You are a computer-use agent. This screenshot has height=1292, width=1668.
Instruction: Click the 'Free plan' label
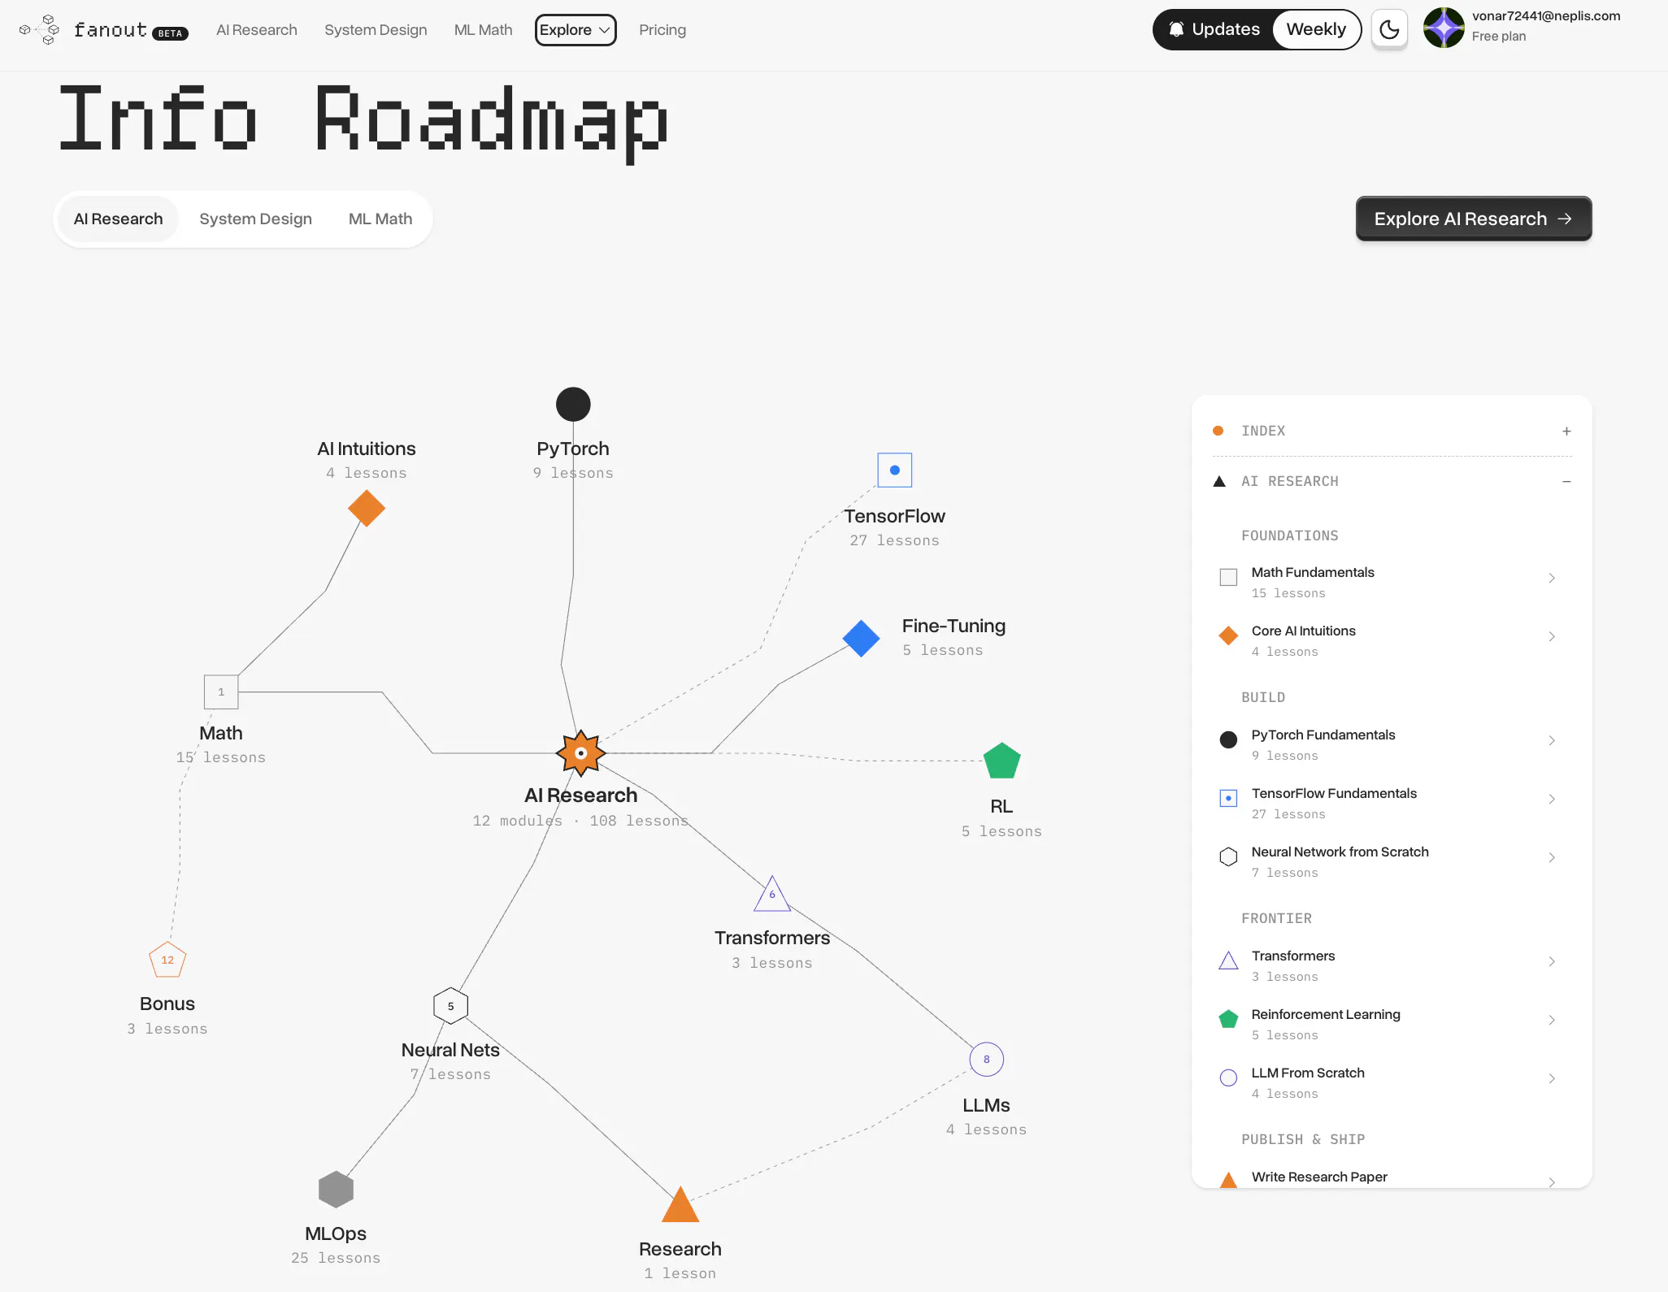pos(1498,36)
